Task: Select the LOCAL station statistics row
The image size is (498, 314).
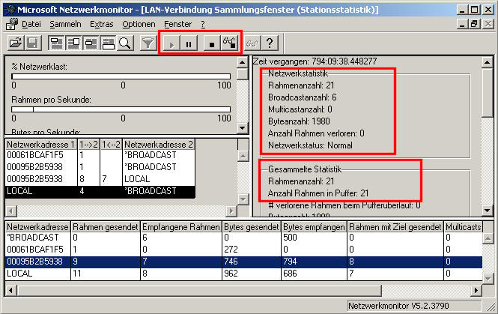Action: pyautogui.click(x=244, y=274)
